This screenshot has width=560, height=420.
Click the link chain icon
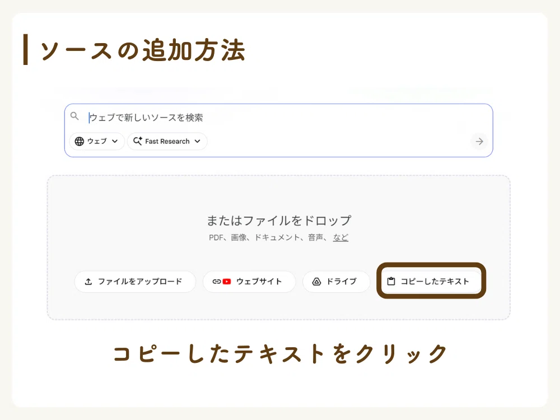(217, 282)
